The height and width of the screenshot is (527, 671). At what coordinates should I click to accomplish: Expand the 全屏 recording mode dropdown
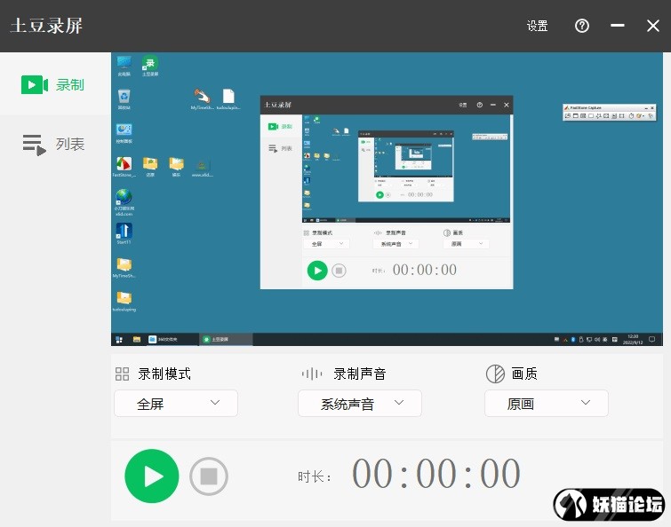click(x=176, y=403)
